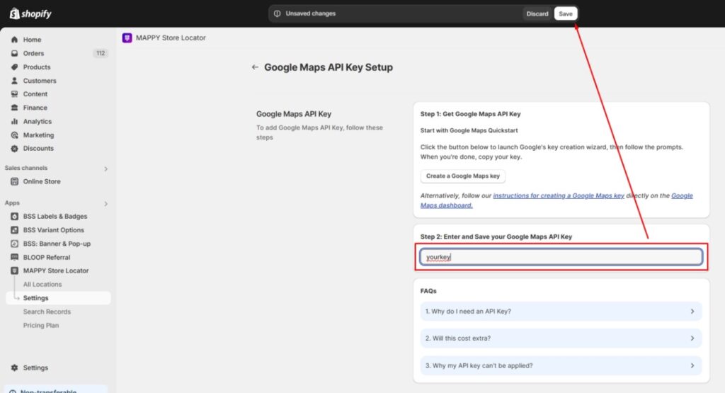Click Create a Google Maps key button
The image size is (725, 393).
coord(463,176)
